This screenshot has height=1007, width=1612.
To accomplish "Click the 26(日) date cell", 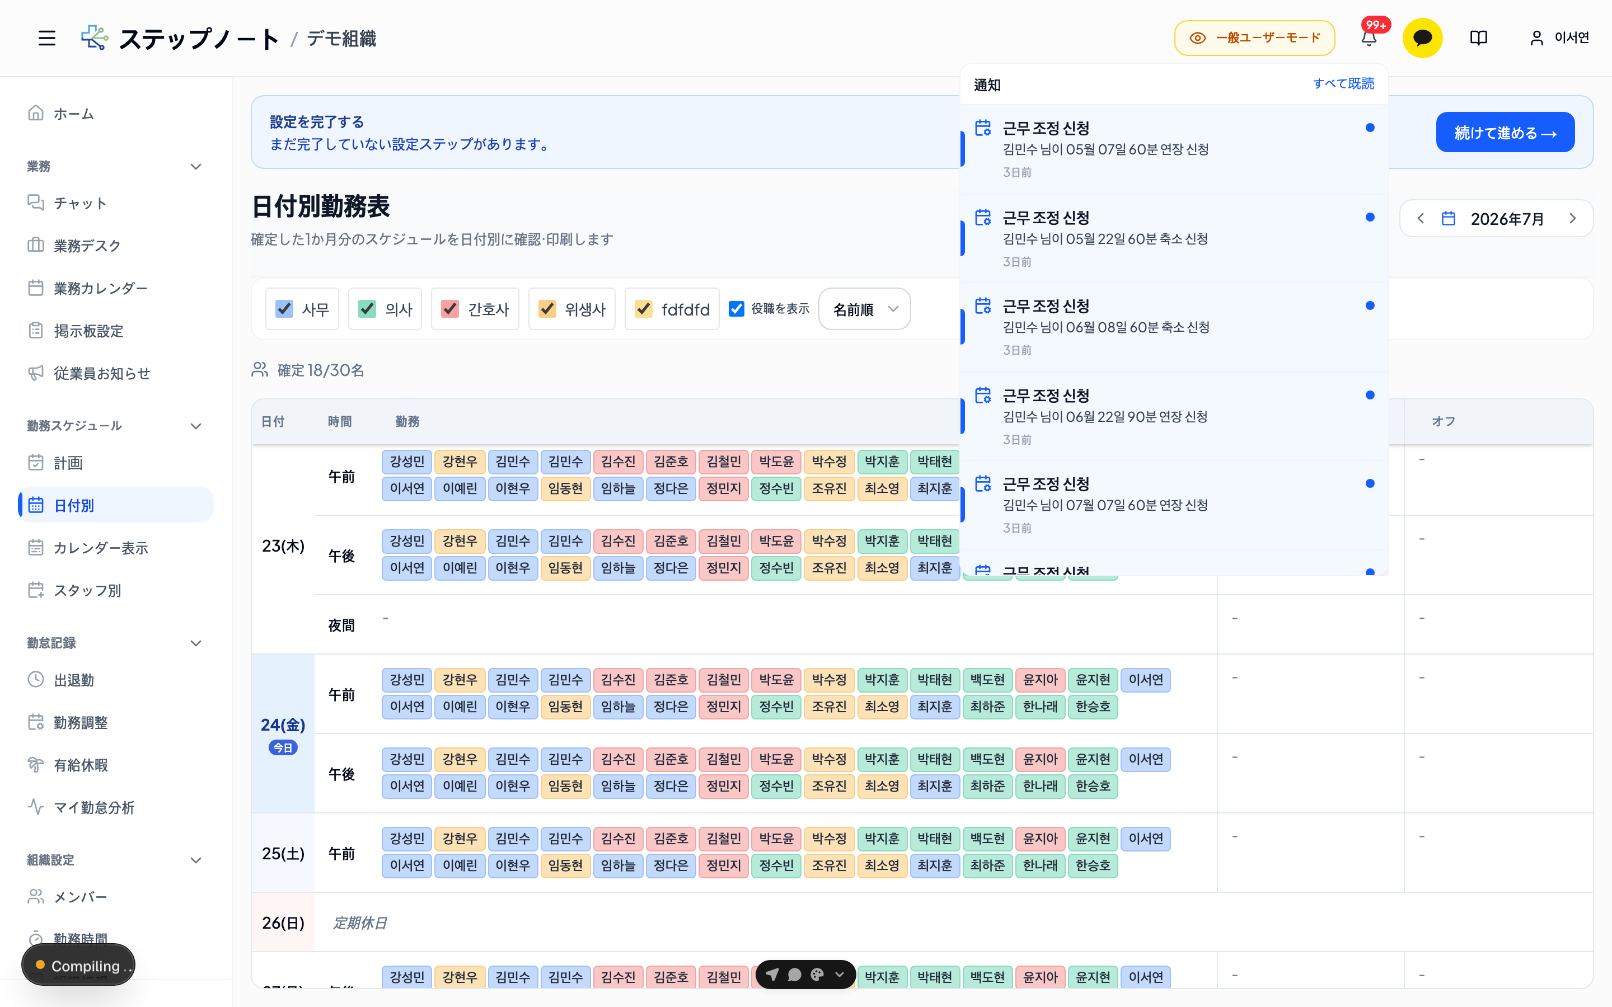I will point(283,923).
